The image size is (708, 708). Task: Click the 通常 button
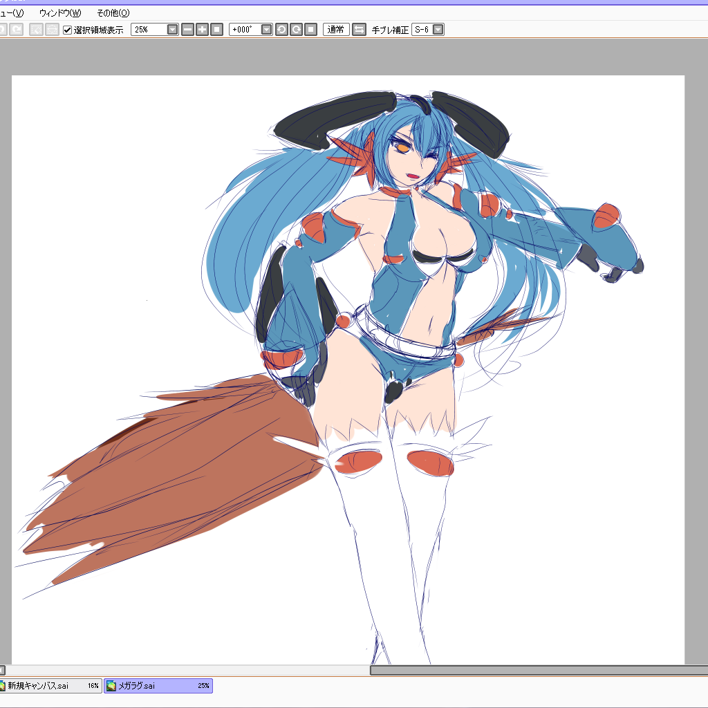pyautogui.click(x=336, y=30)
